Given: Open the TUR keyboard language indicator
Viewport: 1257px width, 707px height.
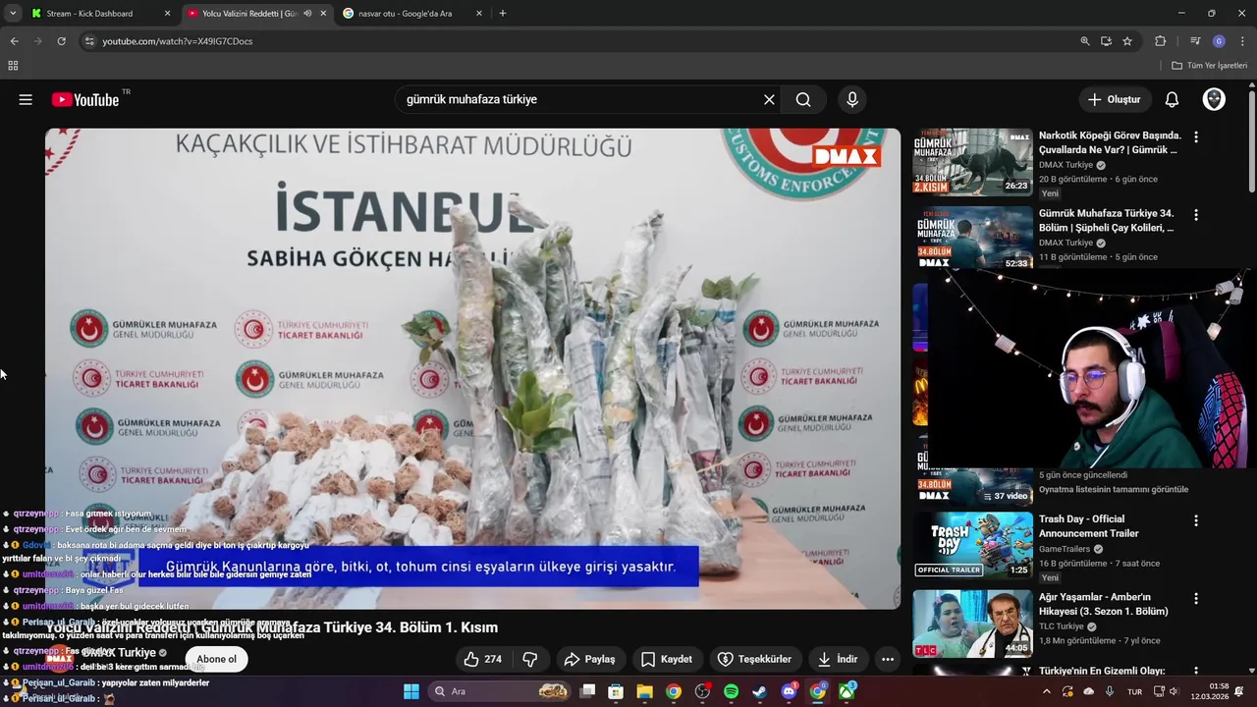Looking at the screenshot, I should click(1135, 691).
